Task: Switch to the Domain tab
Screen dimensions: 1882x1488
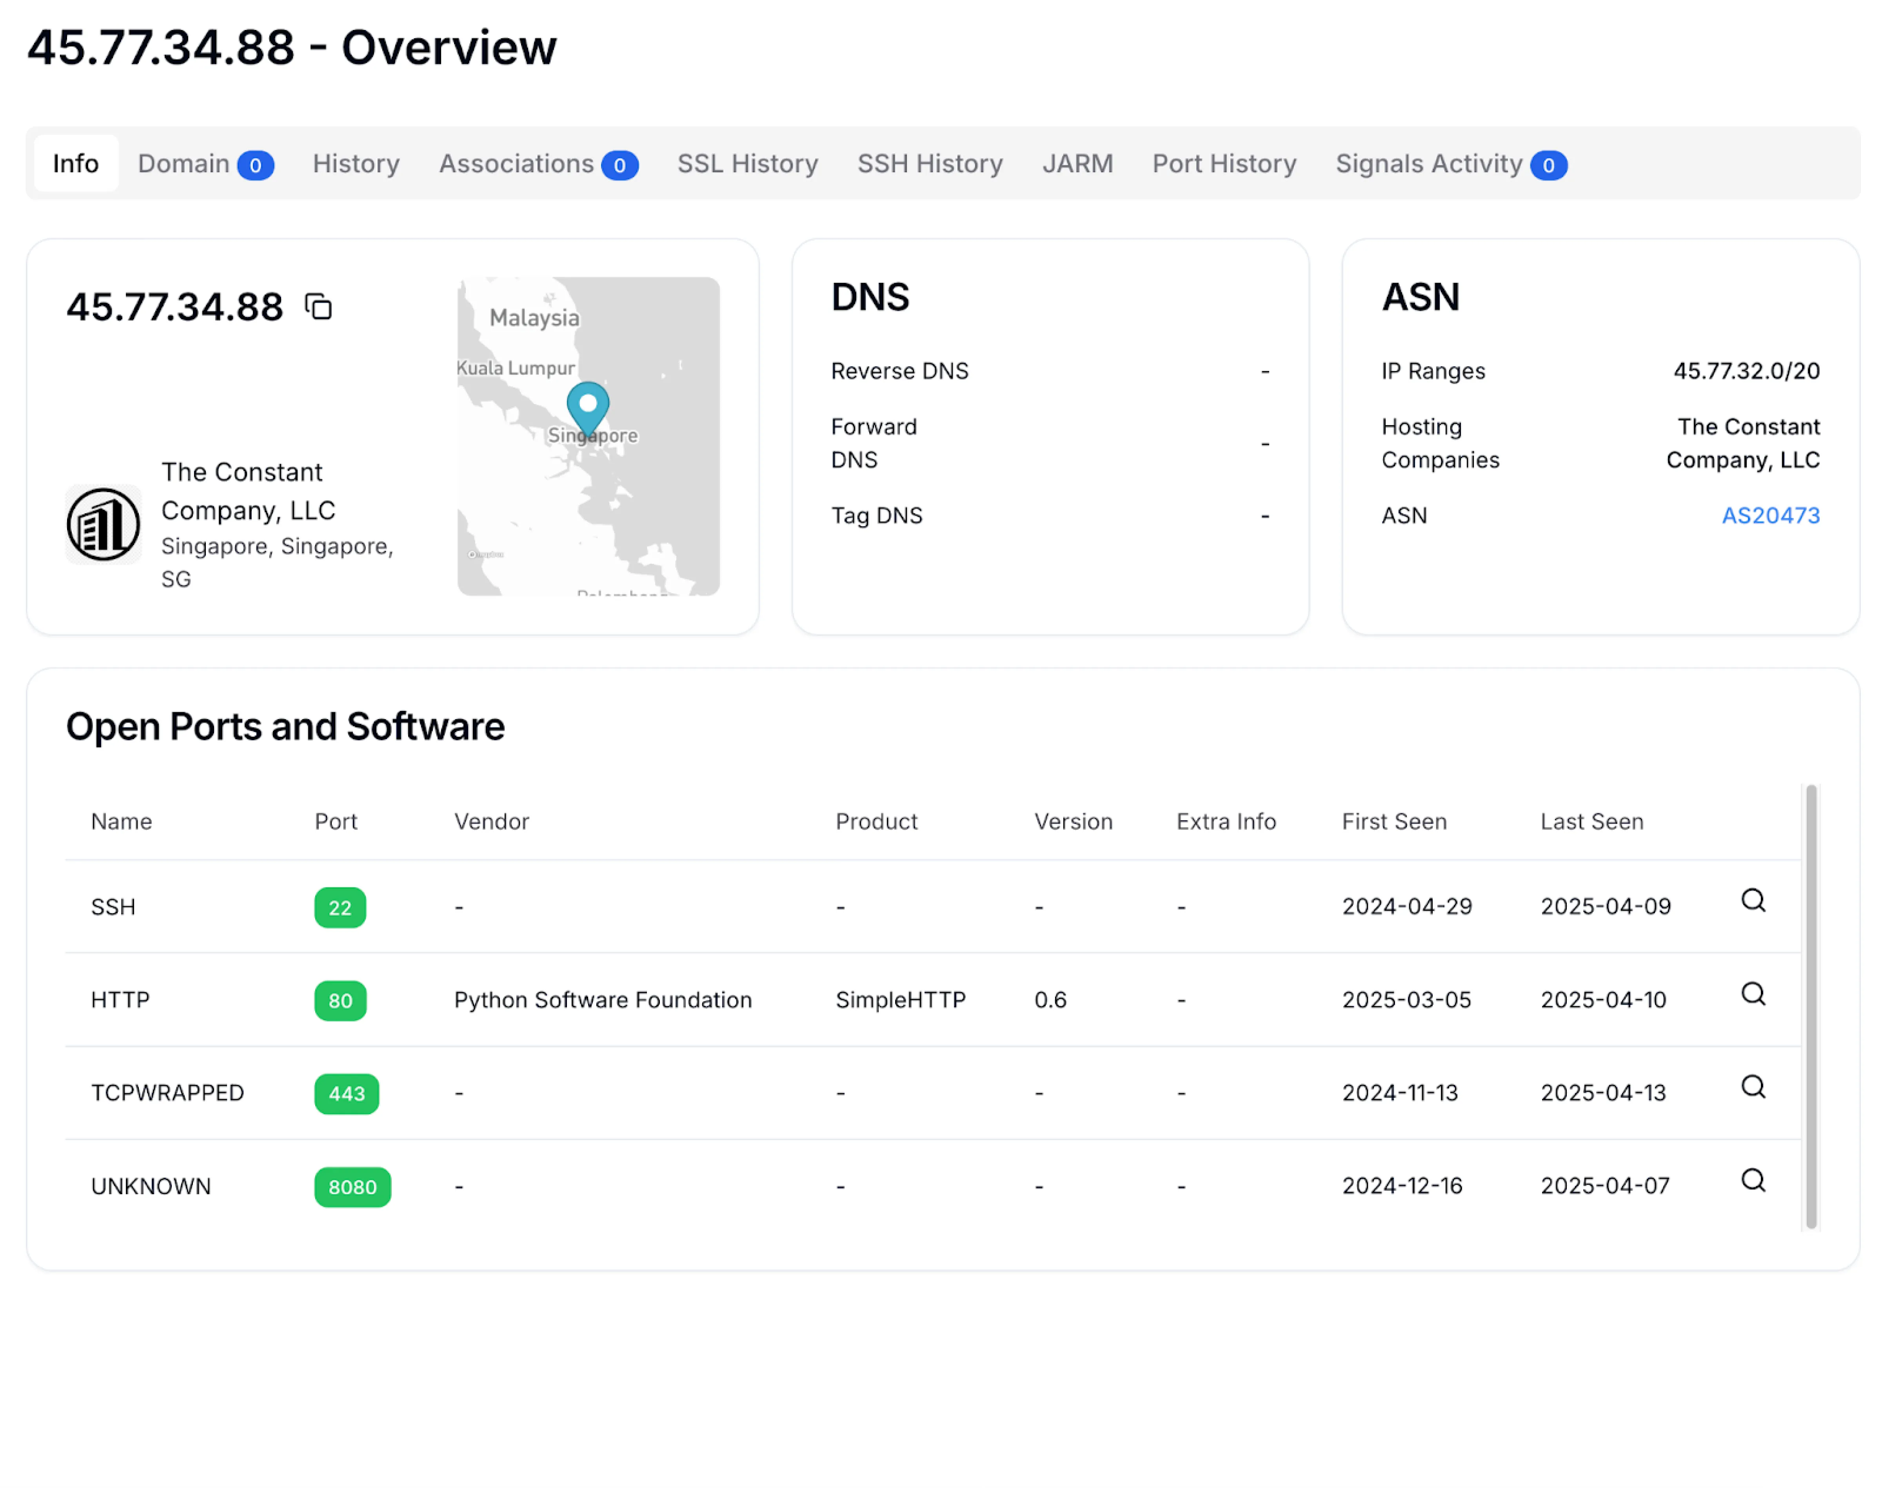Action: tap(205, 163)
